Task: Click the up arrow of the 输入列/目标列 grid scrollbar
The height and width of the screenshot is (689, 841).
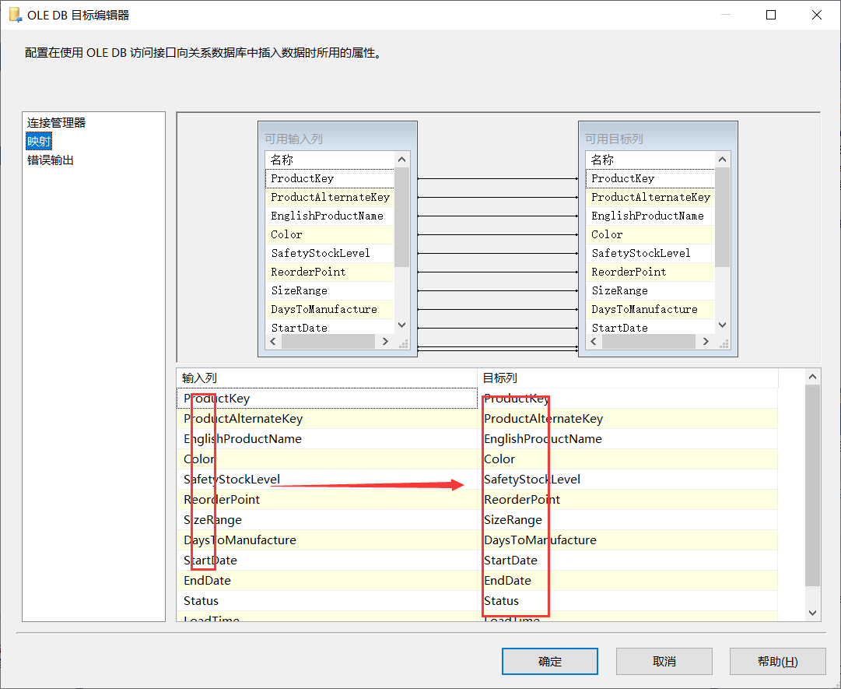Action: click(x=812, y=377)
